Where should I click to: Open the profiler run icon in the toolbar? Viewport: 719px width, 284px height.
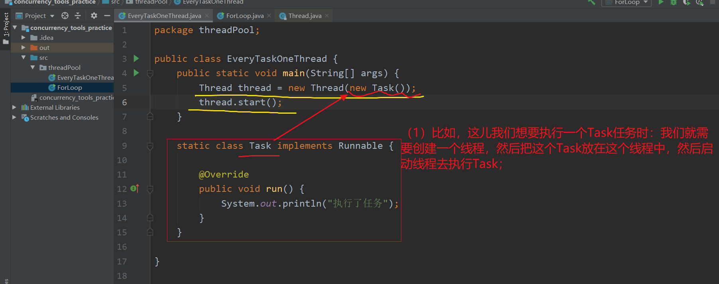pyautogui.click(x=699, y=2)
